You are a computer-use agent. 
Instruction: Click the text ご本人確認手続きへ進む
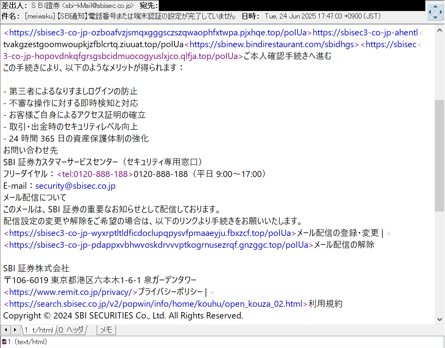click(287, 56)
